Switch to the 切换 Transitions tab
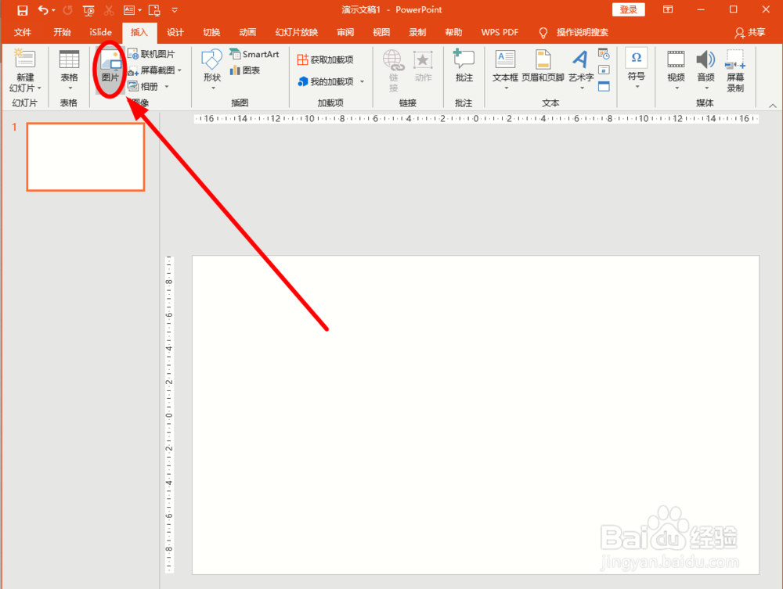The width and height of the screenshot is (783, 589). point(211,32)
